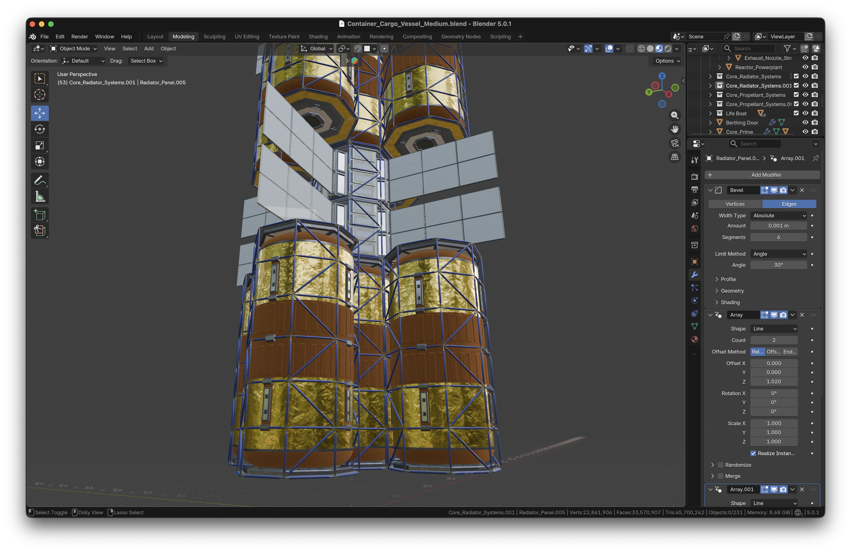The height and width of the screenshot is (552, 851).
Task: Choose the Annotate pencil tool
Action: [x=40, y=180]
